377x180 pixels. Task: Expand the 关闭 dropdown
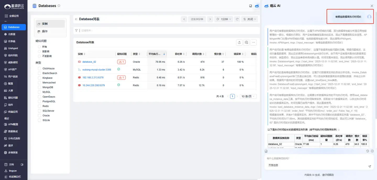[250, 19]
